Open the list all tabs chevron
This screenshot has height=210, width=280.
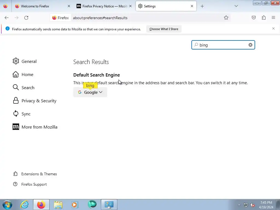pyautogui.click(x=236, y=6)
